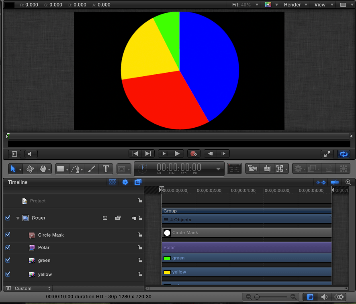This screenshot has width=356, height=304.
Task: Open generator toolbar dropdown arrow
Action: (x=286, y=169)
